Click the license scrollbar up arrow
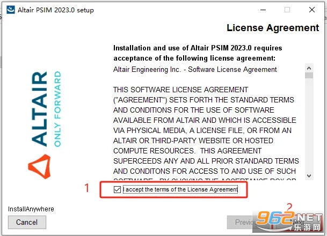This screenshot has height=236, width=327. coord(309,68)
